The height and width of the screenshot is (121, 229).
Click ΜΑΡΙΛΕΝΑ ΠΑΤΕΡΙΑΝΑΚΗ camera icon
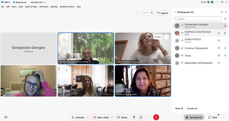tap(219, 63)
